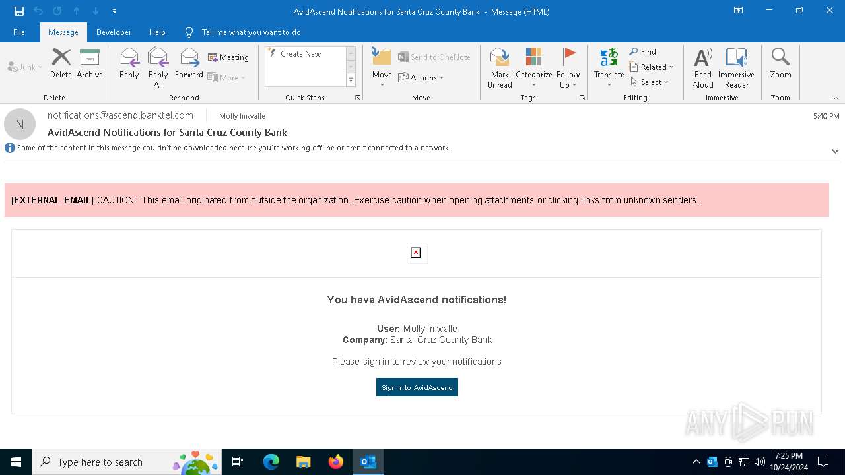Open the Junk dropdown
This screenshot has height=475, width=845.
click(x=25, y=67)
